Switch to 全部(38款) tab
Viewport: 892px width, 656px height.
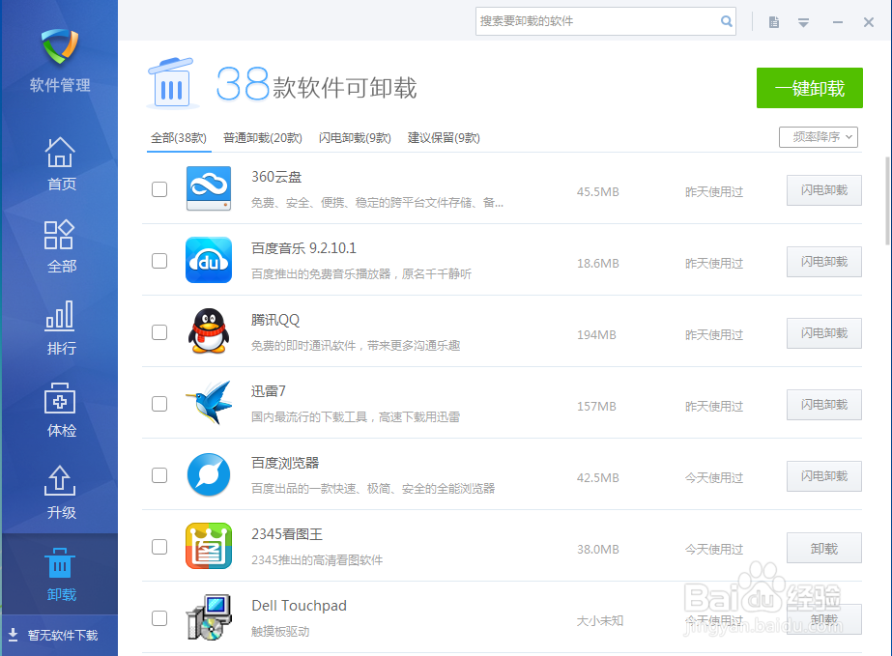pyautogui.click(x=179, y=138)
